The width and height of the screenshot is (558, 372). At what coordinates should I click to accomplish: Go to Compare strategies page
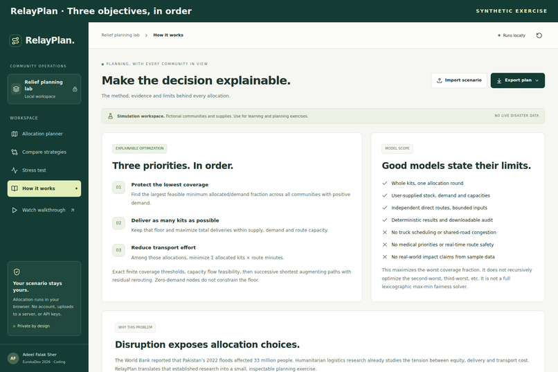(44, 152)
